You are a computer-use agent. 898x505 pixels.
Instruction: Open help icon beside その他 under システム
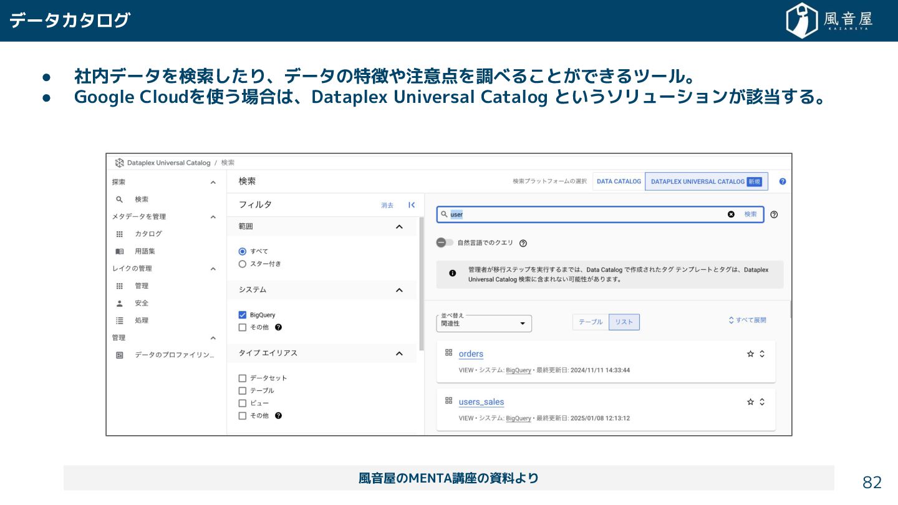click(x=278, y=327)
